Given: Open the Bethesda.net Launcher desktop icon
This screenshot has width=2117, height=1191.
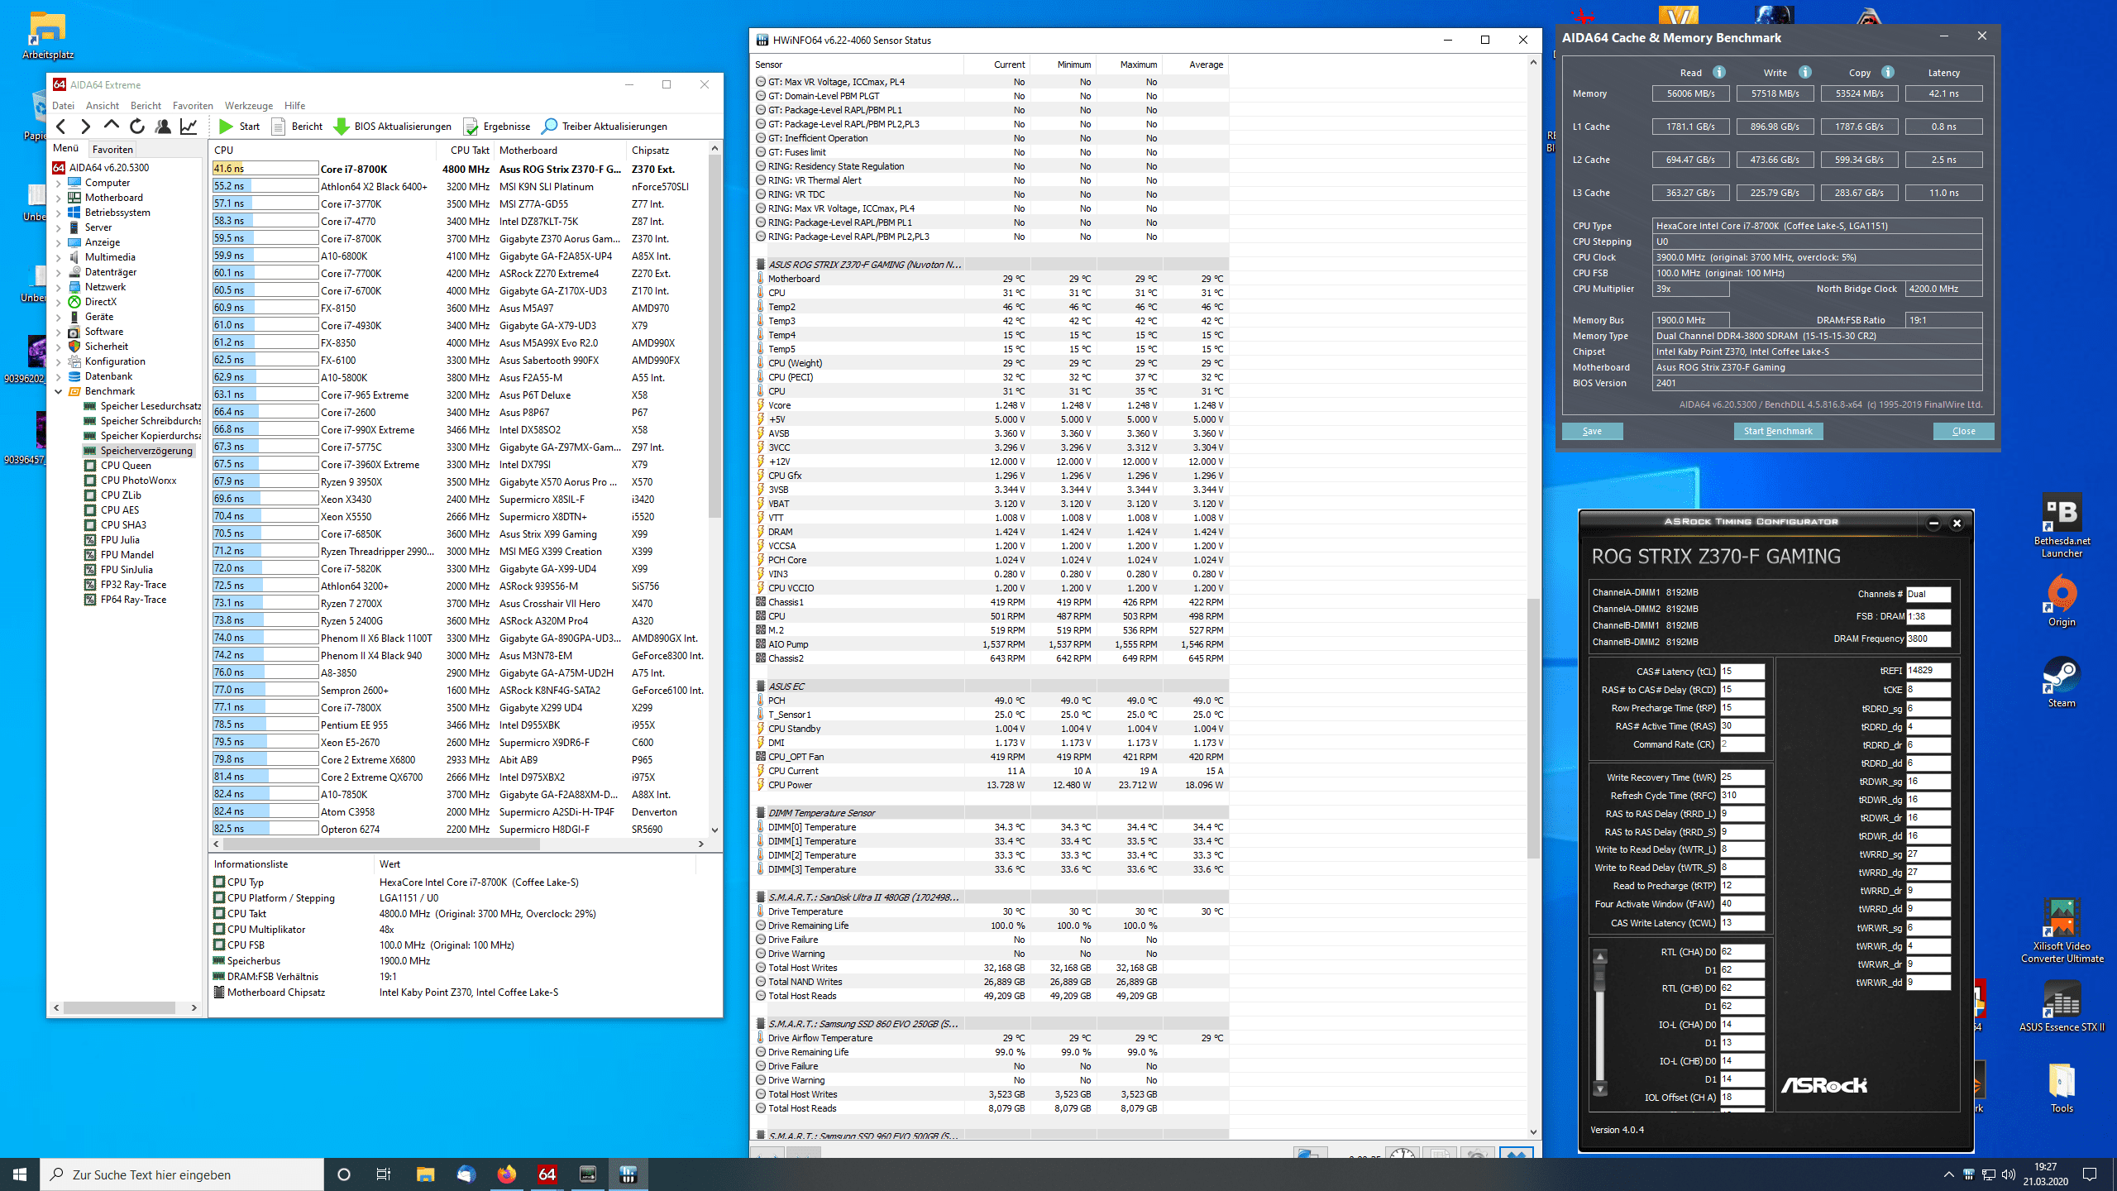Looking at the screenshot, I should coord(2062,525).
